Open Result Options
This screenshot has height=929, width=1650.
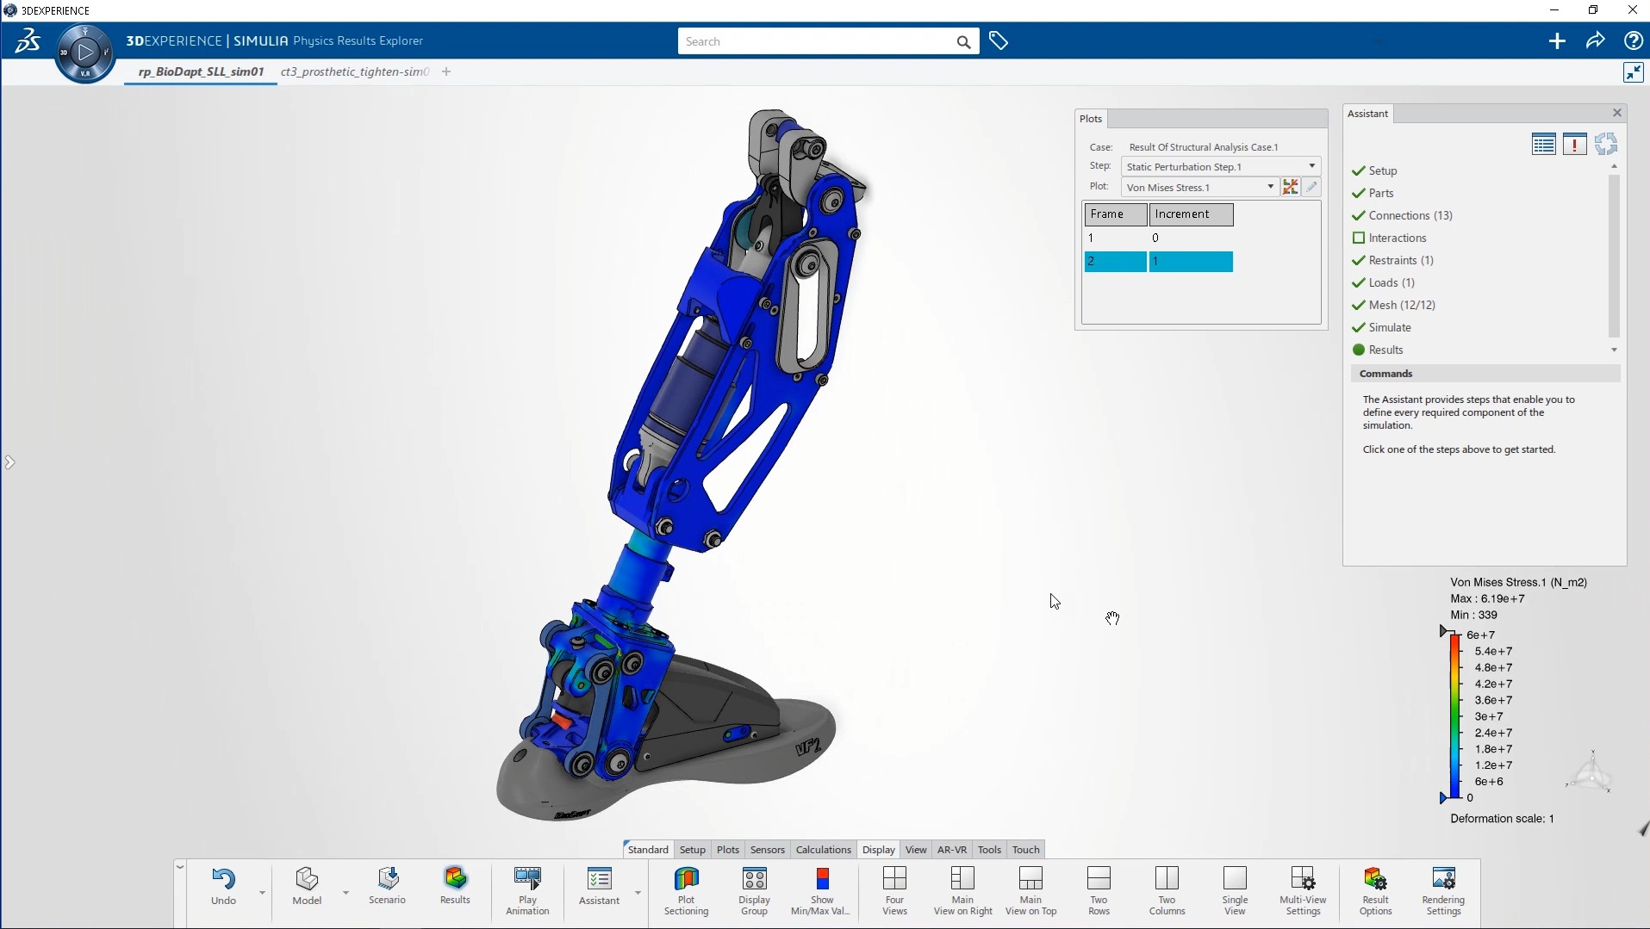tap(1375, 879)
